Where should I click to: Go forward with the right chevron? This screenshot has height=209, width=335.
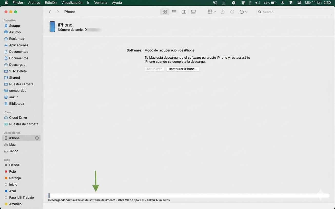tap(58, 12)
